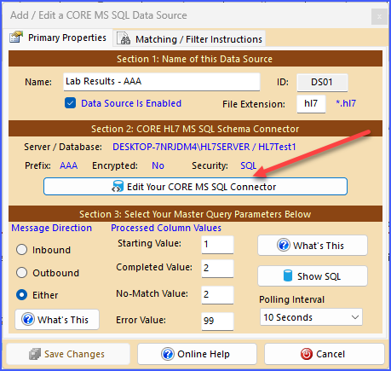Click the Processed Column Values heading

tap(166, 228)
